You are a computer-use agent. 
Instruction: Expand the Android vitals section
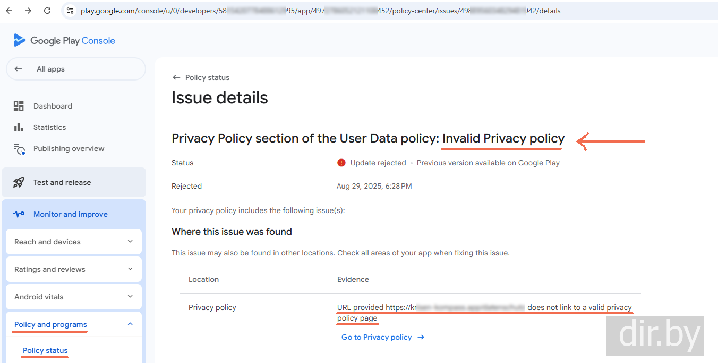(130, 297)
